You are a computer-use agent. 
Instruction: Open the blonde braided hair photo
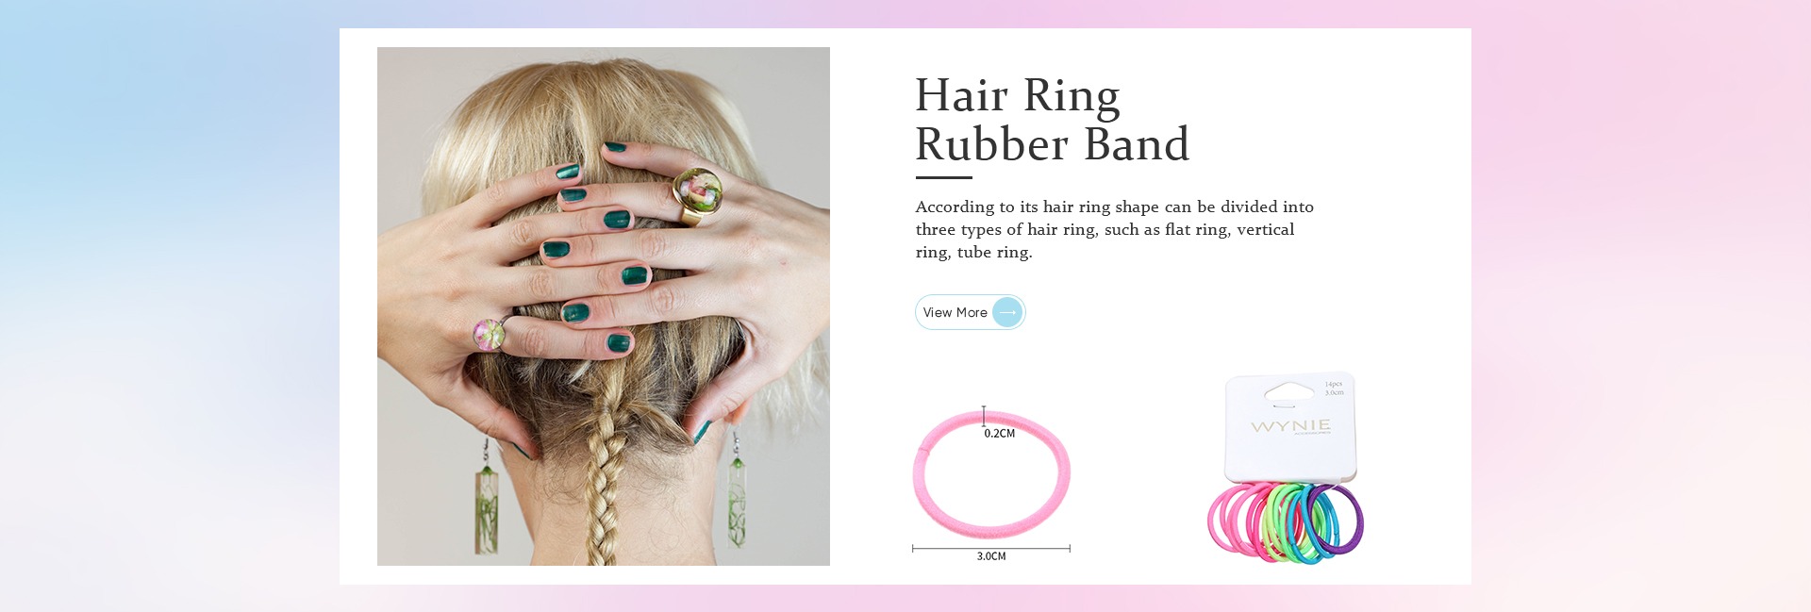(604, 306)
